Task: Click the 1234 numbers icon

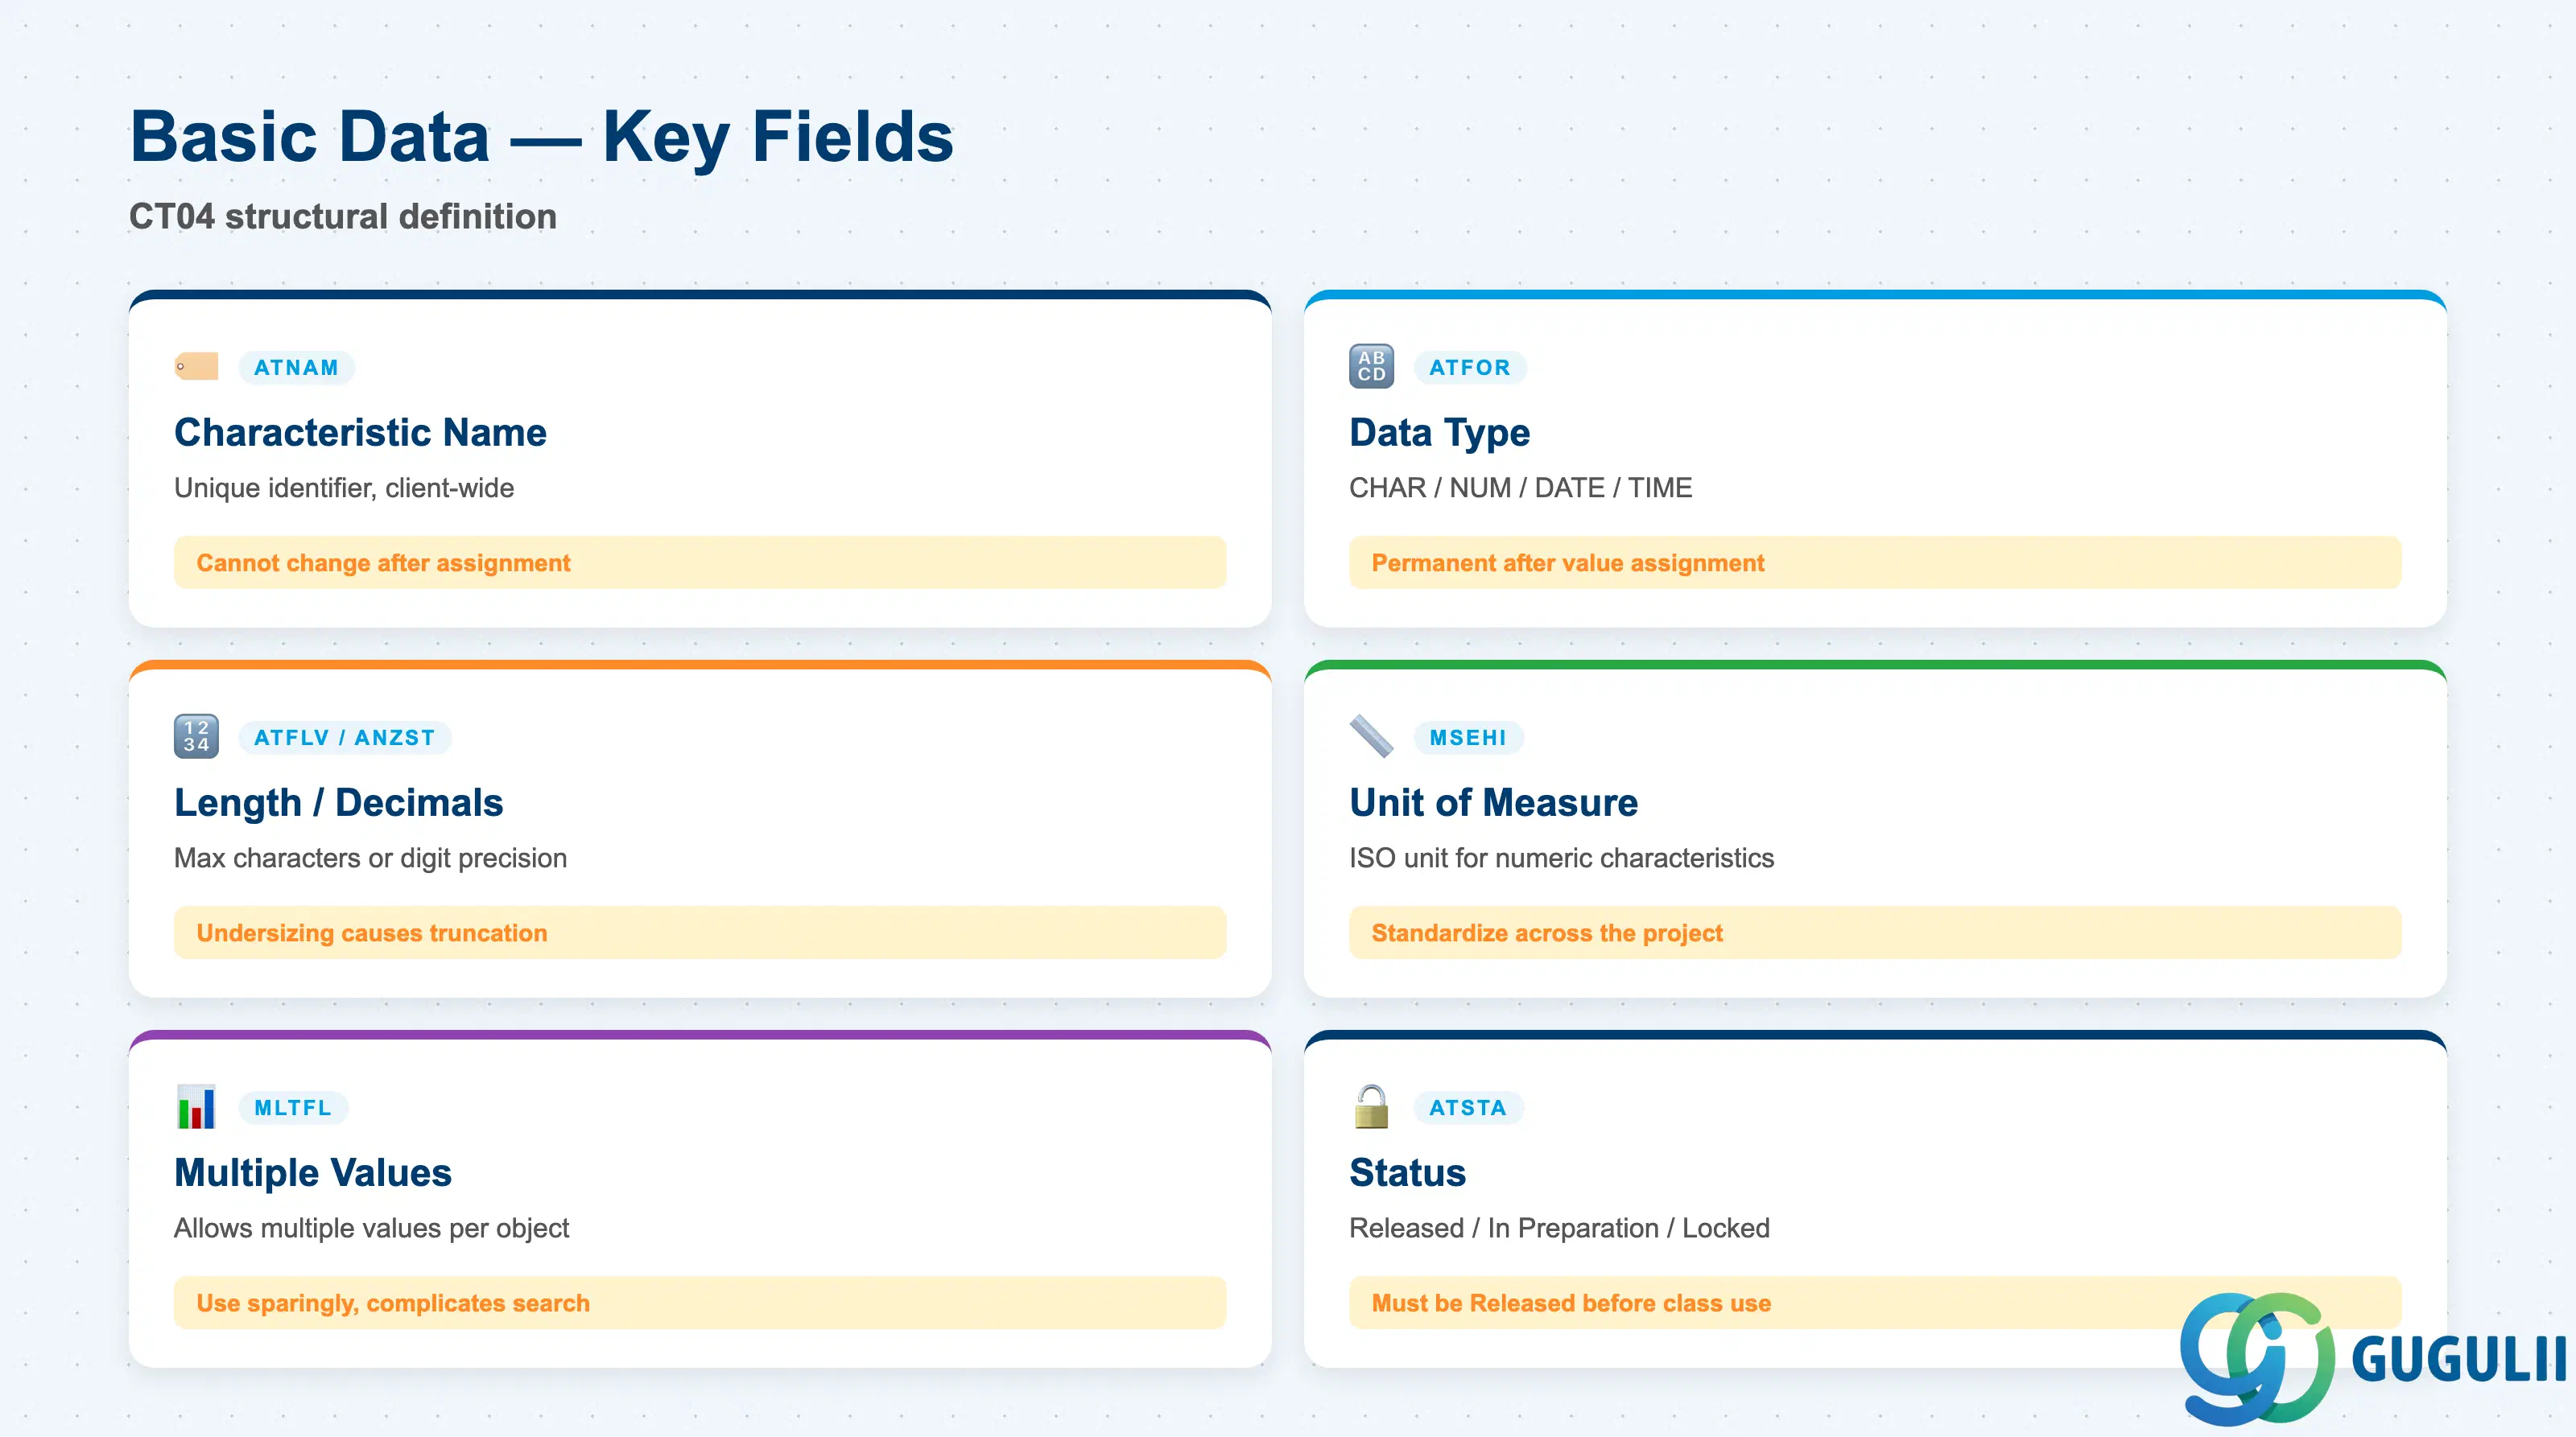Action: [x=196, y=736]
